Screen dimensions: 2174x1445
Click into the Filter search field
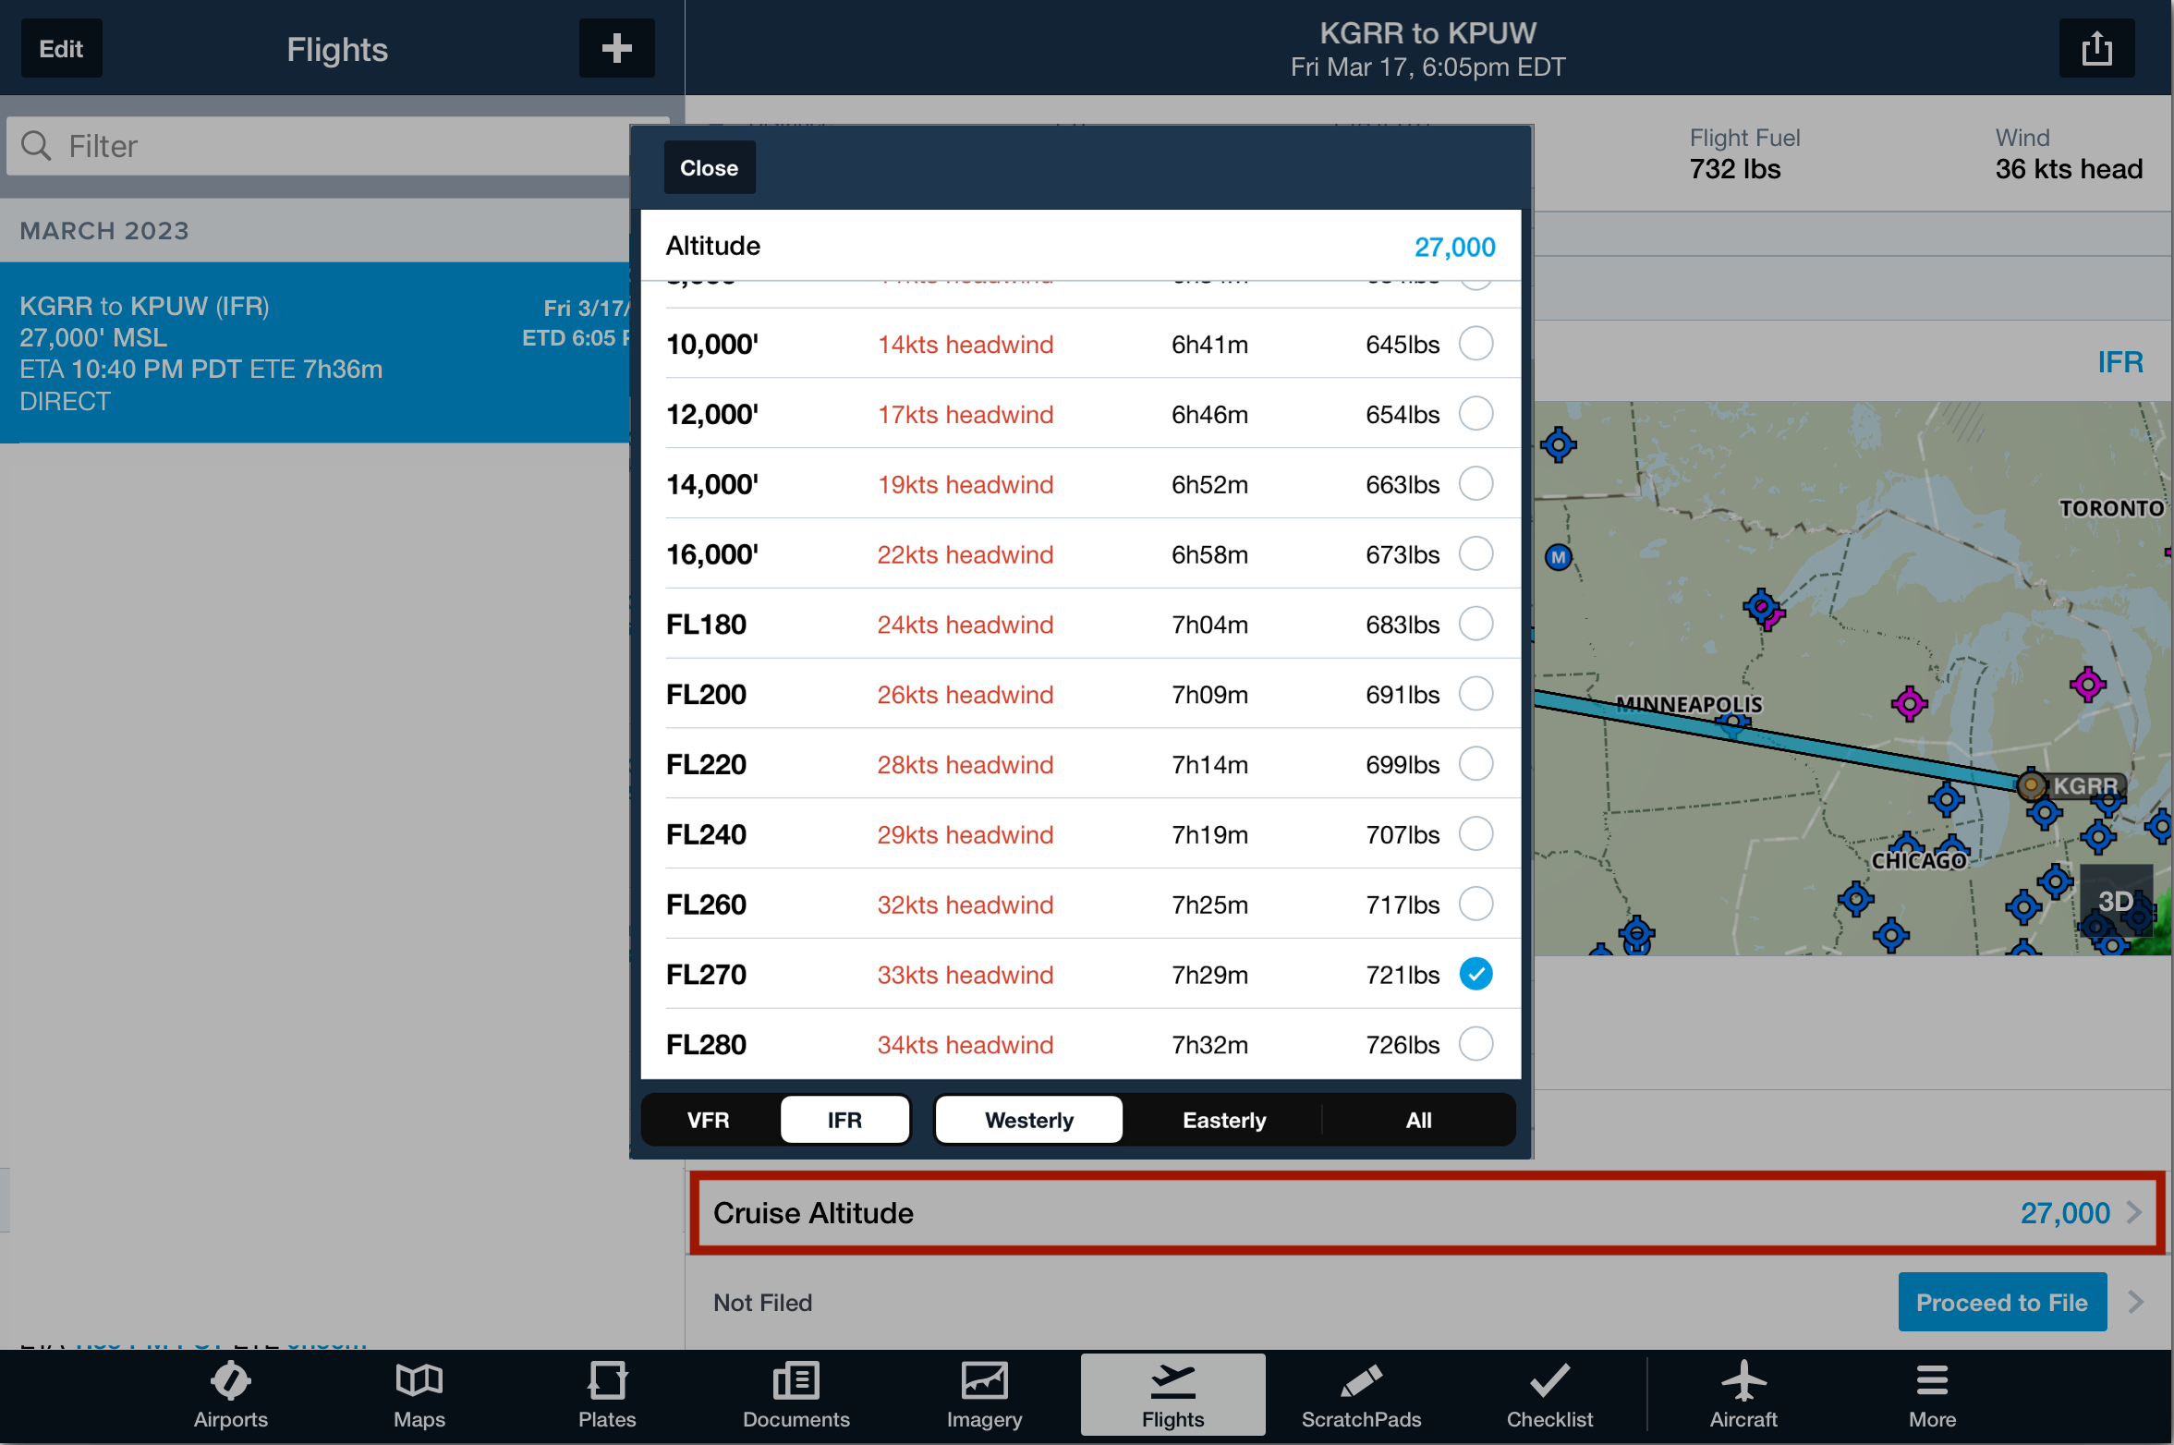point(337,146)
